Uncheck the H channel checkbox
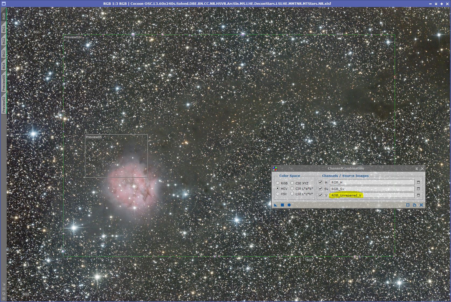451x302 pixels. (x=320, y=182)
